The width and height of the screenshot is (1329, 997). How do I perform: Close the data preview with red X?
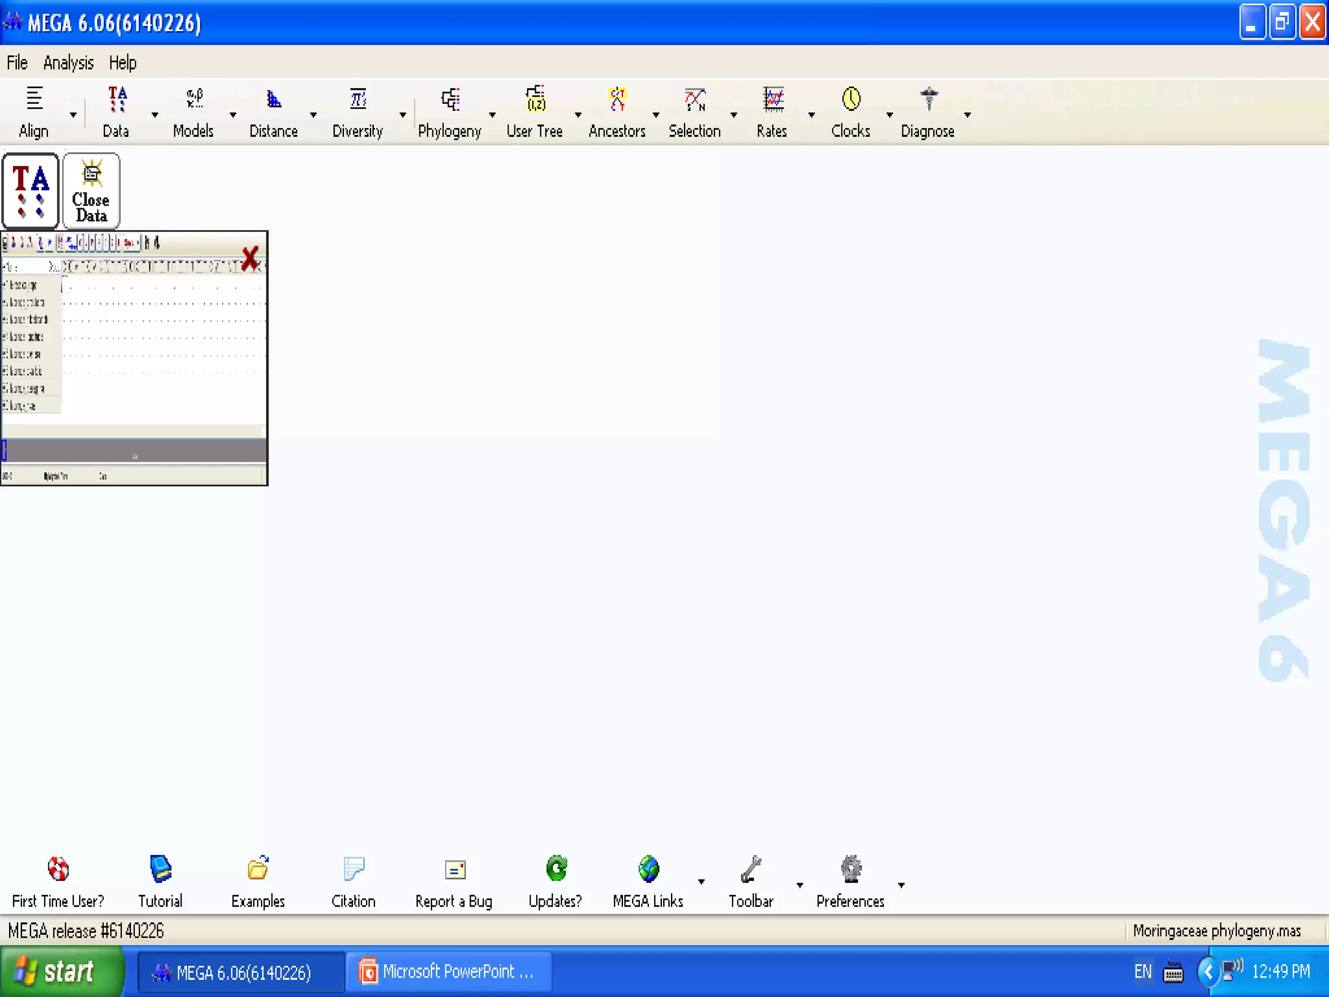point(250,258)
